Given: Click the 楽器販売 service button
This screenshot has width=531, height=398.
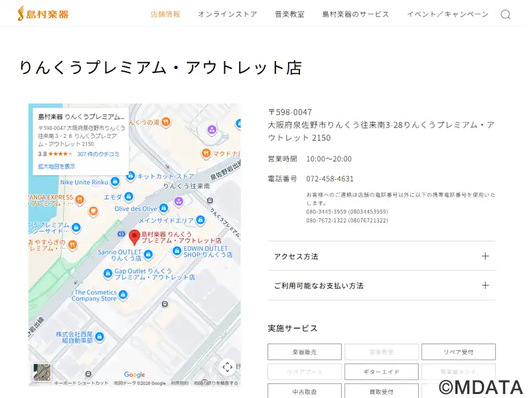Looking at the screenshot, I should (305, 352).
